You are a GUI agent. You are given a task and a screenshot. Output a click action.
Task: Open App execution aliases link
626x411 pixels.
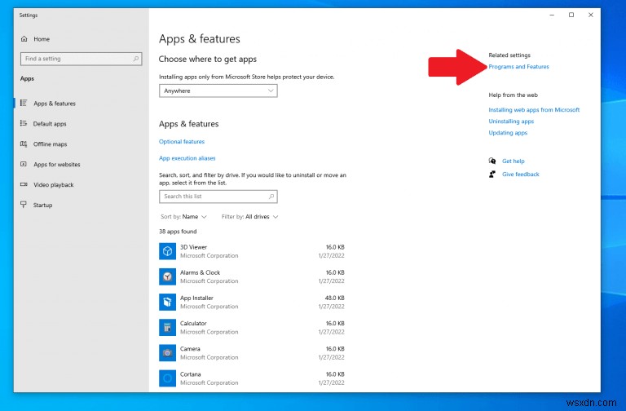click(x=187, y=158)
